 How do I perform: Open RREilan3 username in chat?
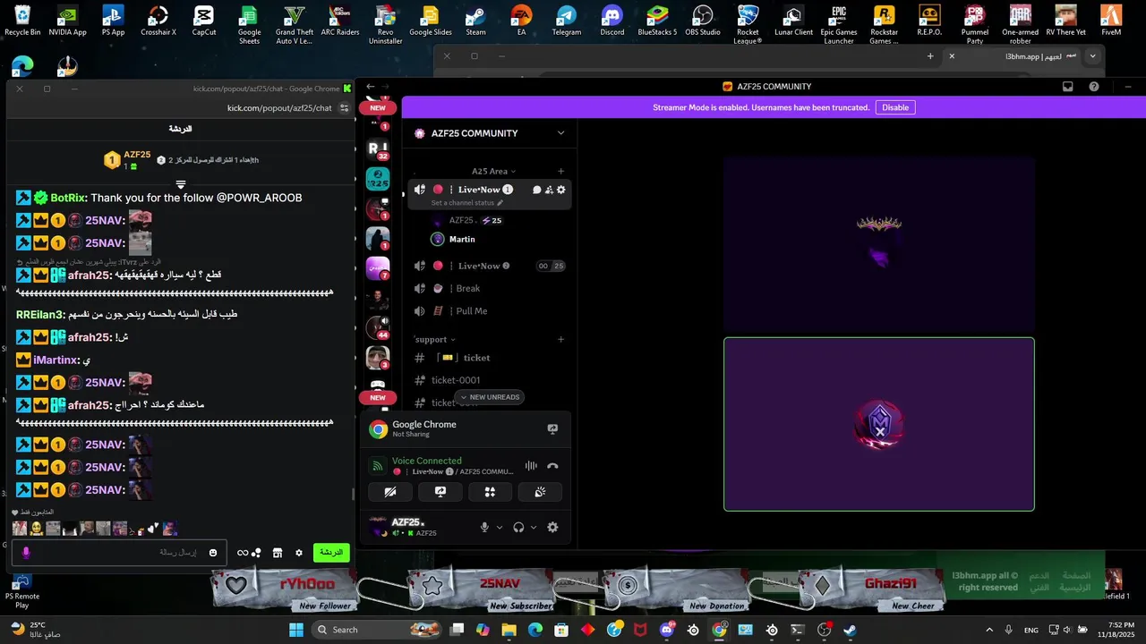(x=39, y=314)
